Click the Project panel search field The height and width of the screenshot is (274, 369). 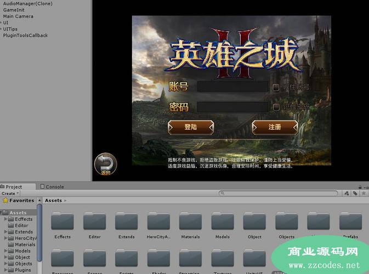(x=279, y=193)
